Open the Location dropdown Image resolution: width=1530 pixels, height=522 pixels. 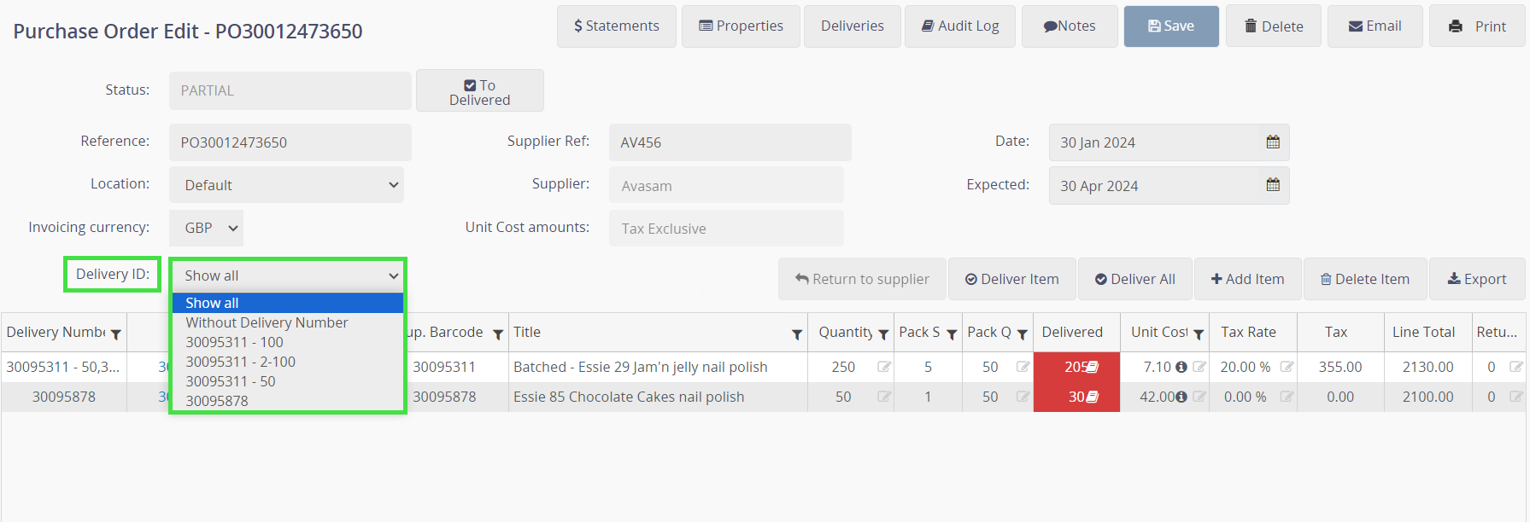tap(286, 185)
